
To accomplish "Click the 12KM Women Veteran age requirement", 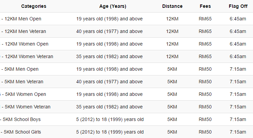I will pyautogui.click(x=109, y=56).
